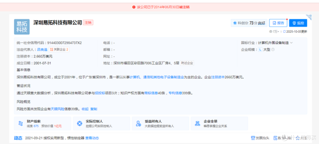Click the 实际控制人 target icon
Image resolution: width=319 pixels, height=144 pixels.
(79, 123)
